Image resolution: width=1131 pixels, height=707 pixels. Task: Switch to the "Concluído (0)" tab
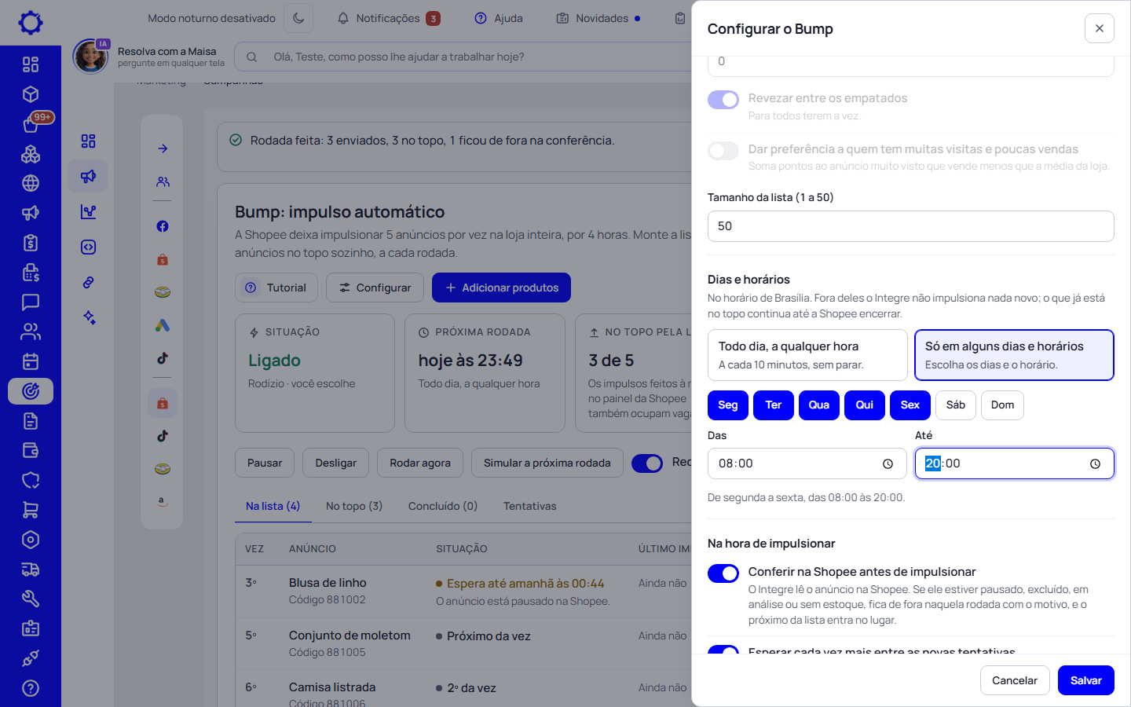pos(443,506)
